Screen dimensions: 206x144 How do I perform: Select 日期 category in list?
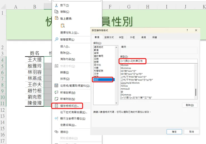click(x=96, y=59)
